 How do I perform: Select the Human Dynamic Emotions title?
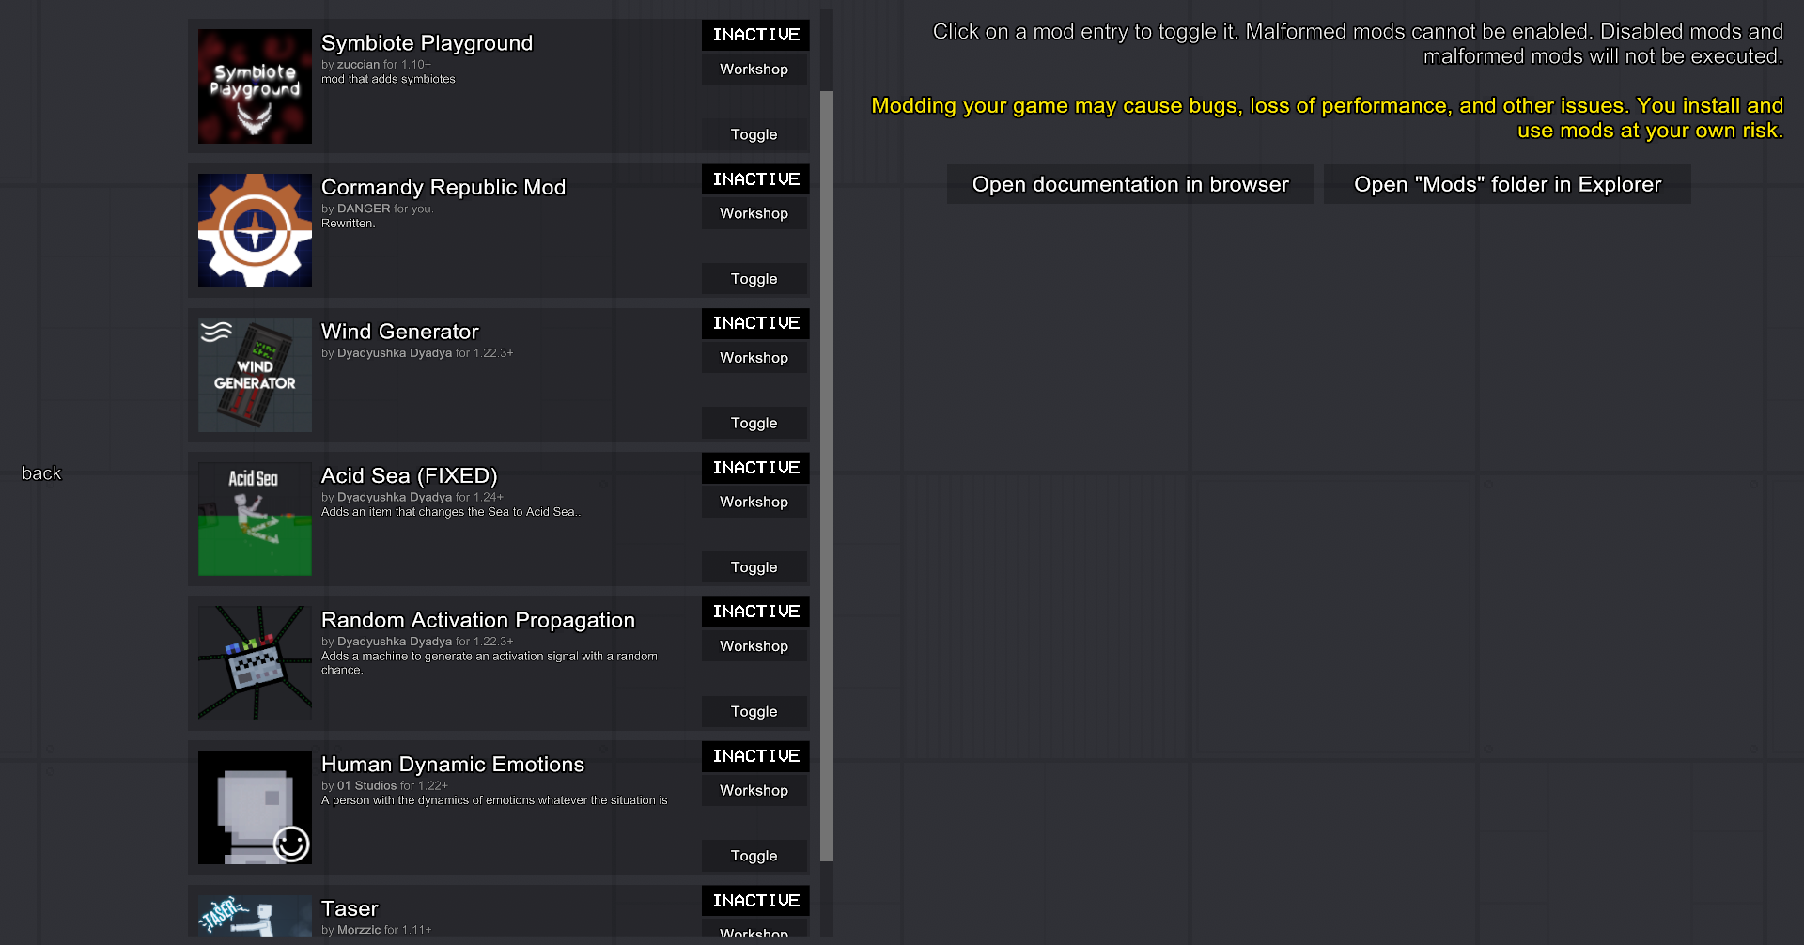coord(453,764)
